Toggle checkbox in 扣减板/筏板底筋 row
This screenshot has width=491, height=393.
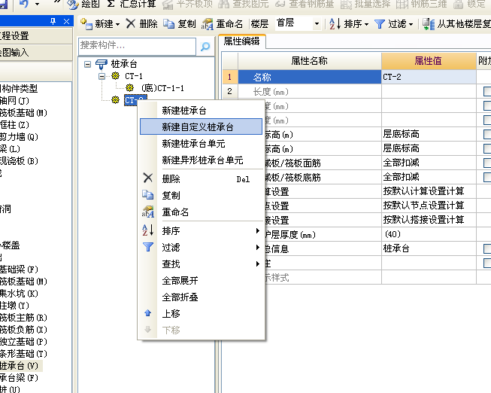487,177
